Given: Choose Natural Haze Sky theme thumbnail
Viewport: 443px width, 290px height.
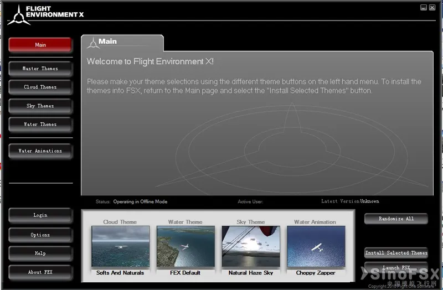Looking at the screenshot, I should [x=251, y=247].
